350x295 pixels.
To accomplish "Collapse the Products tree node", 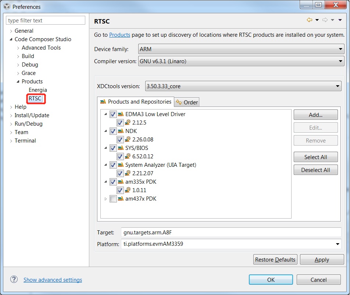I will point(18,82).
